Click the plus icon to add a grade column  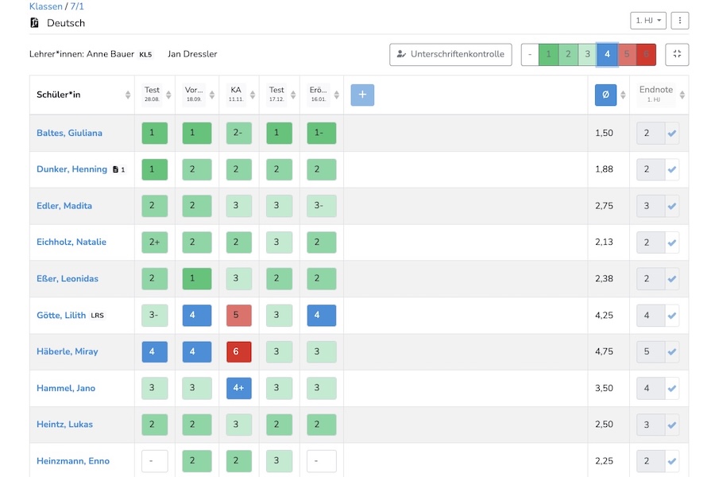[x=362, y=95]
